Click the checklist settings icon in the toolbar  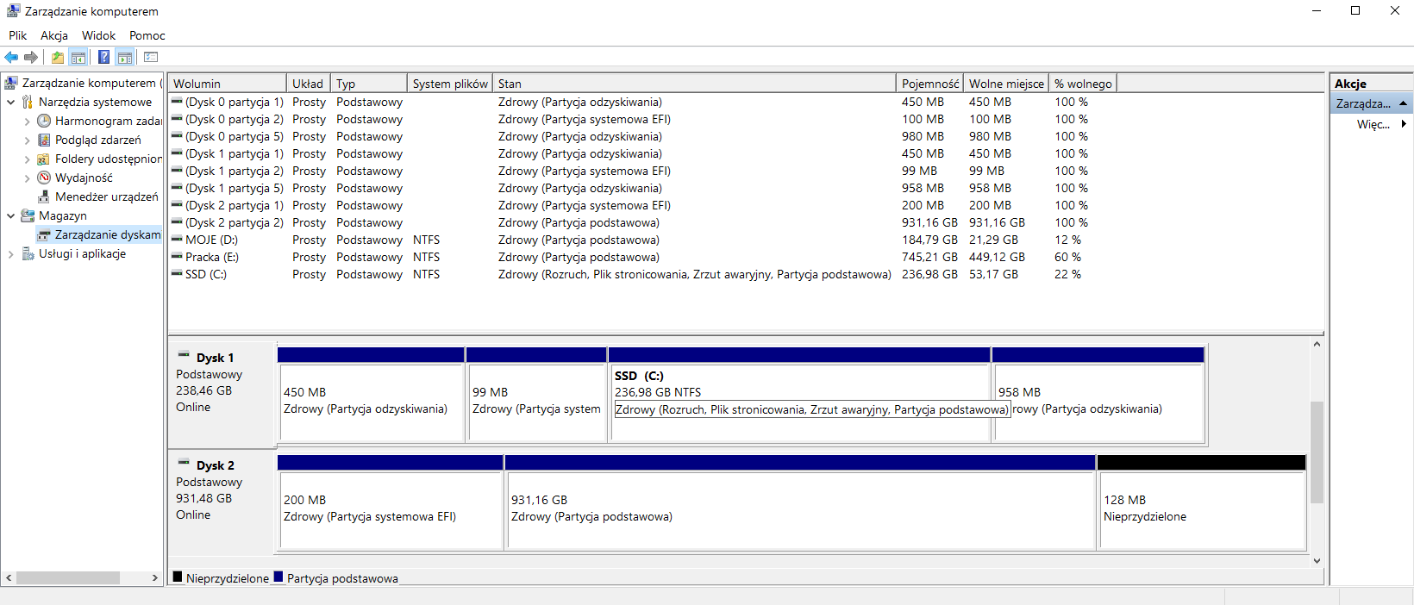(151, 58)
